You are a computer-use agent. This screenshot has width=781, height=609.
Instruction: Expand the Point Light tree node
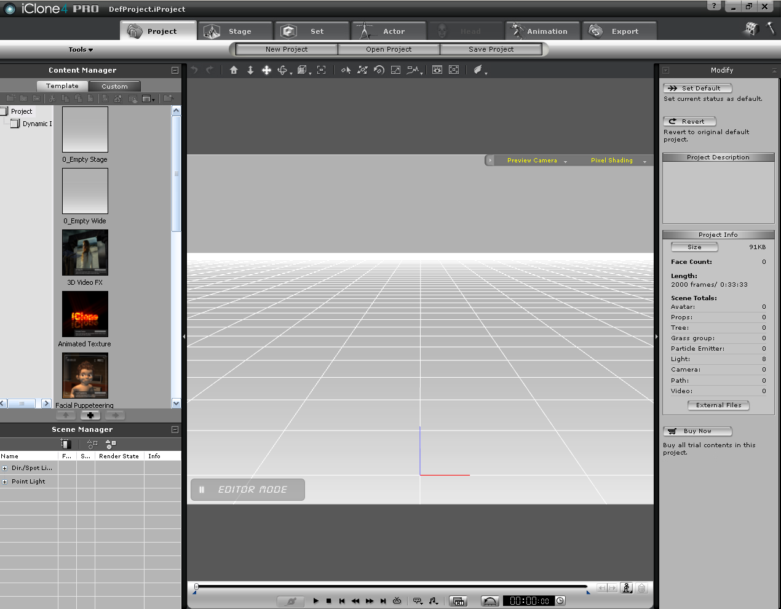[x=5, y=482]
